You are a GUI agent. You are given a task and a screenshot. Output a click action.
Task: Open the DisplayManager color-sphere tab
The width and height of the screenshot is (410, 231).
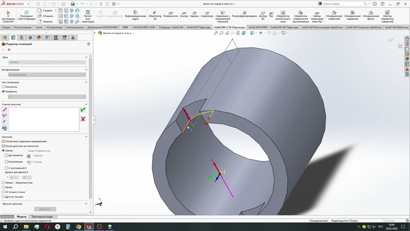[x=39, y=38]
